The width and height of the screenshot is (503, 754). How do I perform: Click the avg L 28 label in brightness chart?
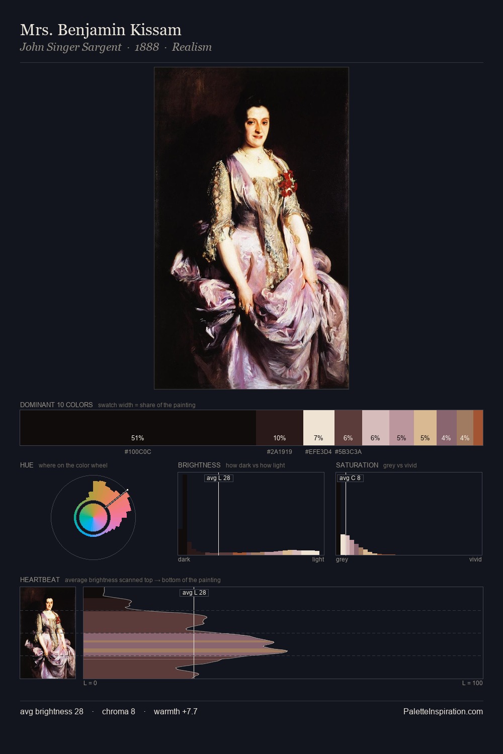pyautogui.click(x=219, y=478)
